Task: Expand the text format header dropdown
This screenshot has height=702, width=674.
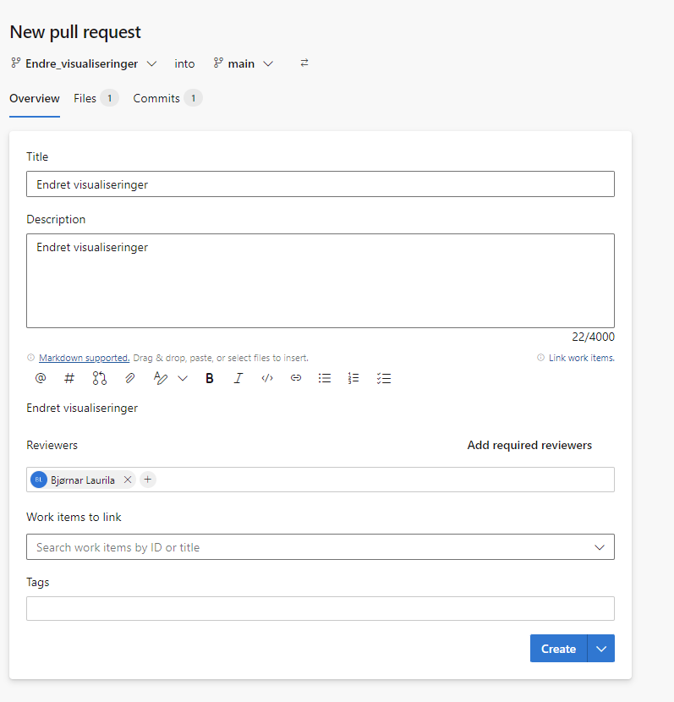Action: coord(183,378)
